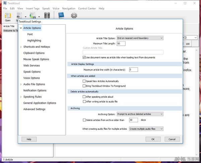Open the Archiving Option dropdown
Viewport: 201px width, 163px height.
click(x=140, y=114)
